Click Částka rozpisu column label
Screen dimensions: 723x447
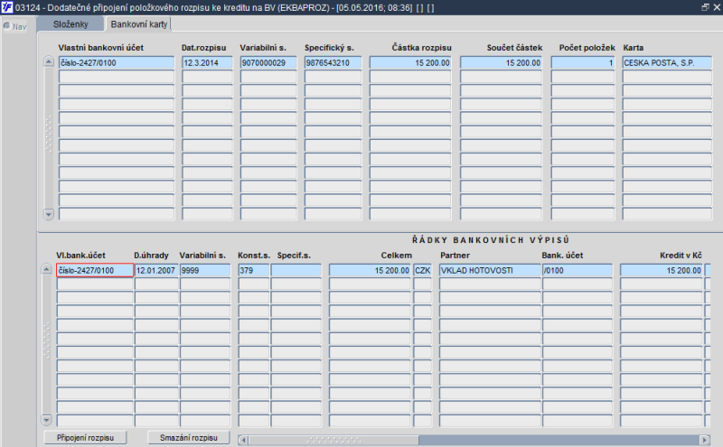(421, 48)
